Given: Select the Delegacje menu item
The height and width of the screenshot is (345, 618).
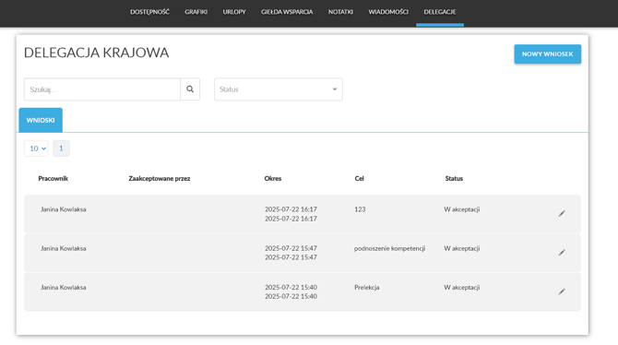Looking at the screenshot, I should point(440,12).
